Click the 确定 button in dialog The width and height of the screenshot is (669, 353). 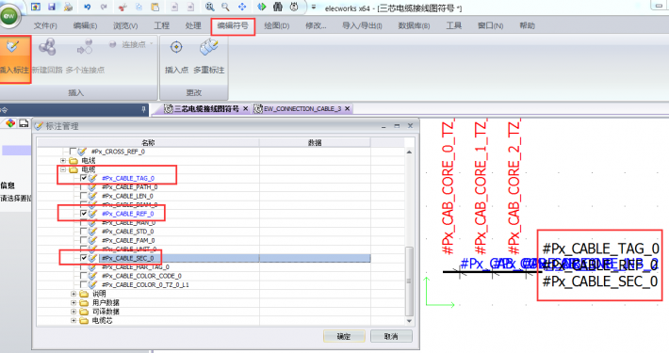pos(344,336)
